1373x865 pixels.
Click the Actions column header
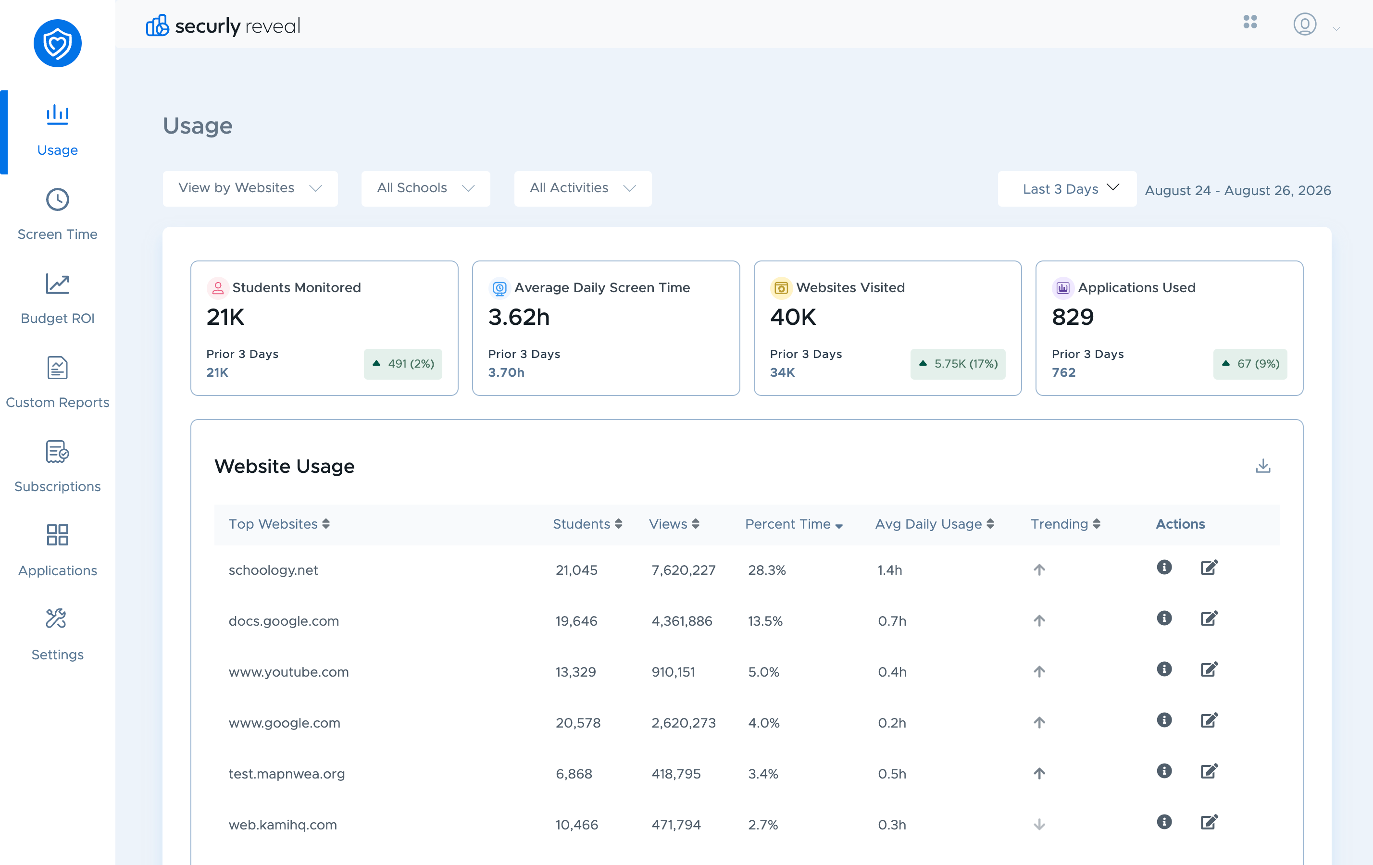point(1180,524)
